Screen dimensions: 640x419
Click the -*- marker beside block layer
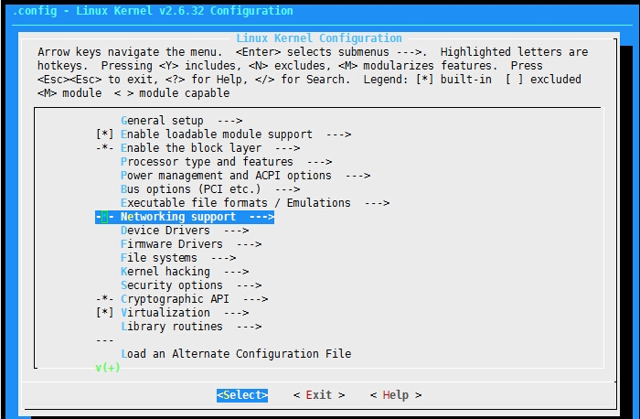(x=104, y=148)
